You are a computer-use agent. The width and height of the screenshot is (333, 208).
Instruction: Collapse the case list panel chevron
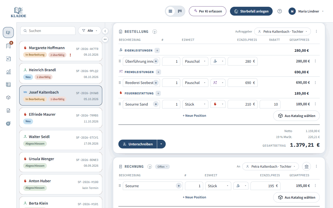point(105,31)
